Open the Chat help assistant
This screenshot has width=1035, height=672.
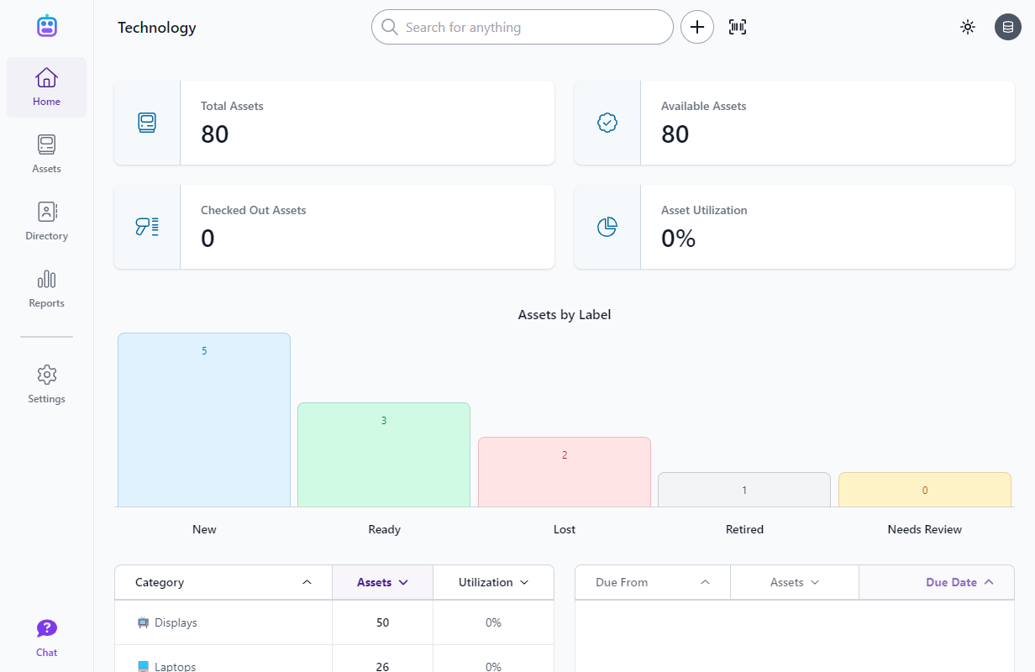[46, 636]
